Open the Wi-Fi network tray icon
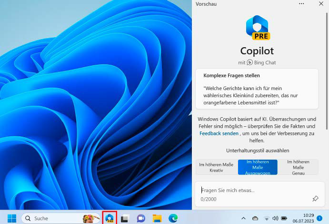This screenshot has width=329, height=224. (x=267, y=219)
